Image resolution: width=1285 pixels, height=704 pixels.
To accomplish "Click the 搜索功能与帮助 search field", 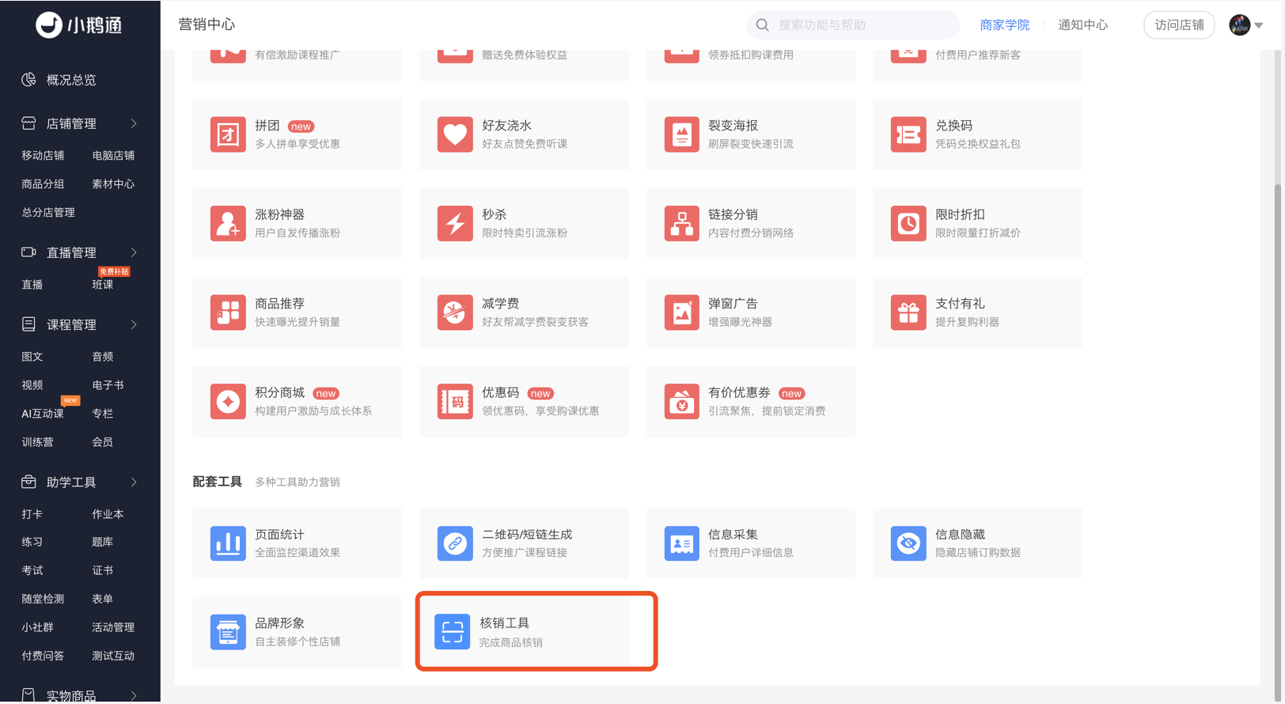I will click(853, 25).
